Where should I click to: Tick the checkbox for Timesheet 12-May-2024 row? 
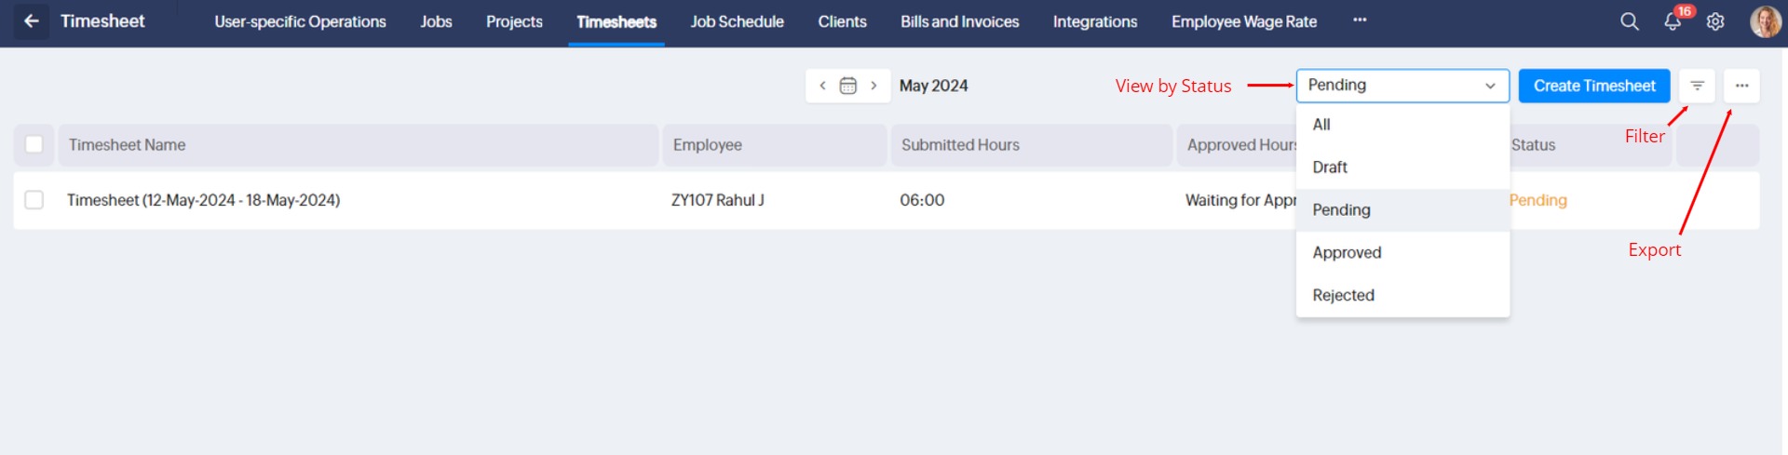34,200
